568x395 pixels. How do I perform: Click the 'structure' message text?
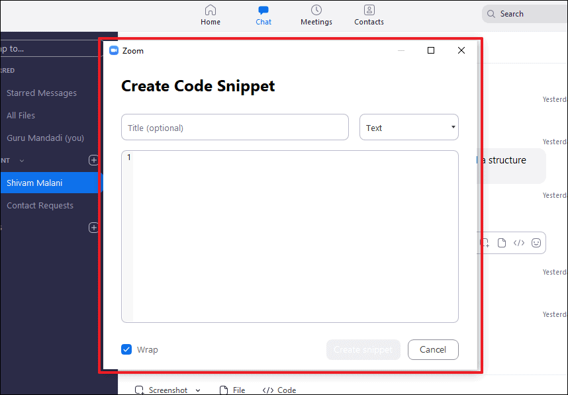[x=507, y=160]
